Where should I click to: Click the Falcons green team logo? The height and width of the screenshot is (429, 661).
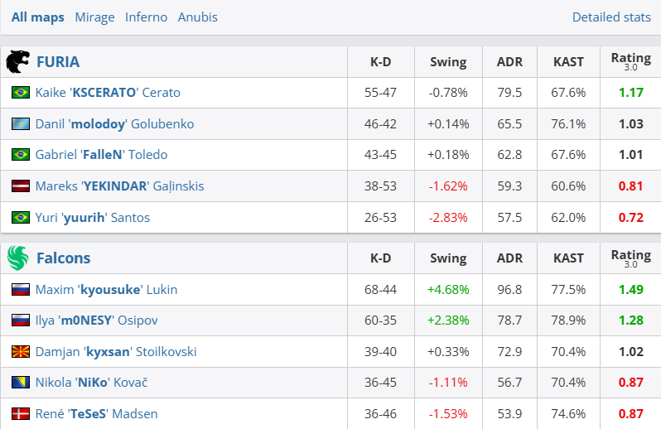click(17, 258)
